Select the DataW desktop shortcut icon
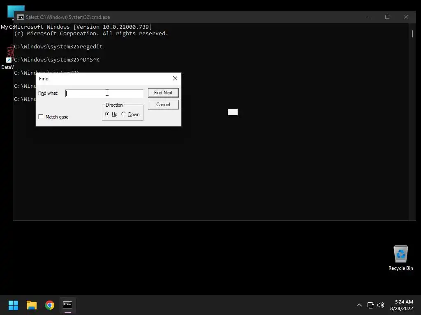The width and height of the screenshot is (421, 315). [7, 57]
